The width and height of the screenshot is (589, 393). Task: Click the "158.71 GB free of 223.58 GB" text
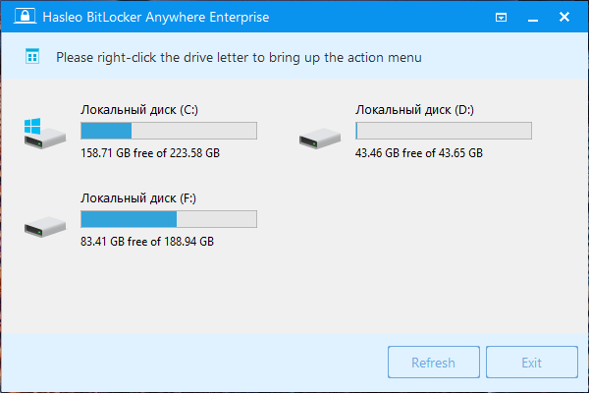click(150, 153)
